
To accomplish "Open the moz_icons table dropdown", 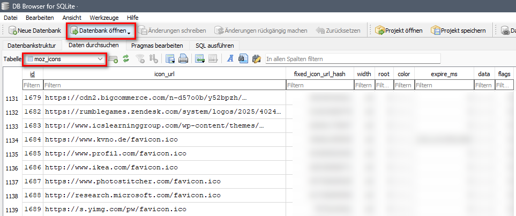I will [65, 59].
